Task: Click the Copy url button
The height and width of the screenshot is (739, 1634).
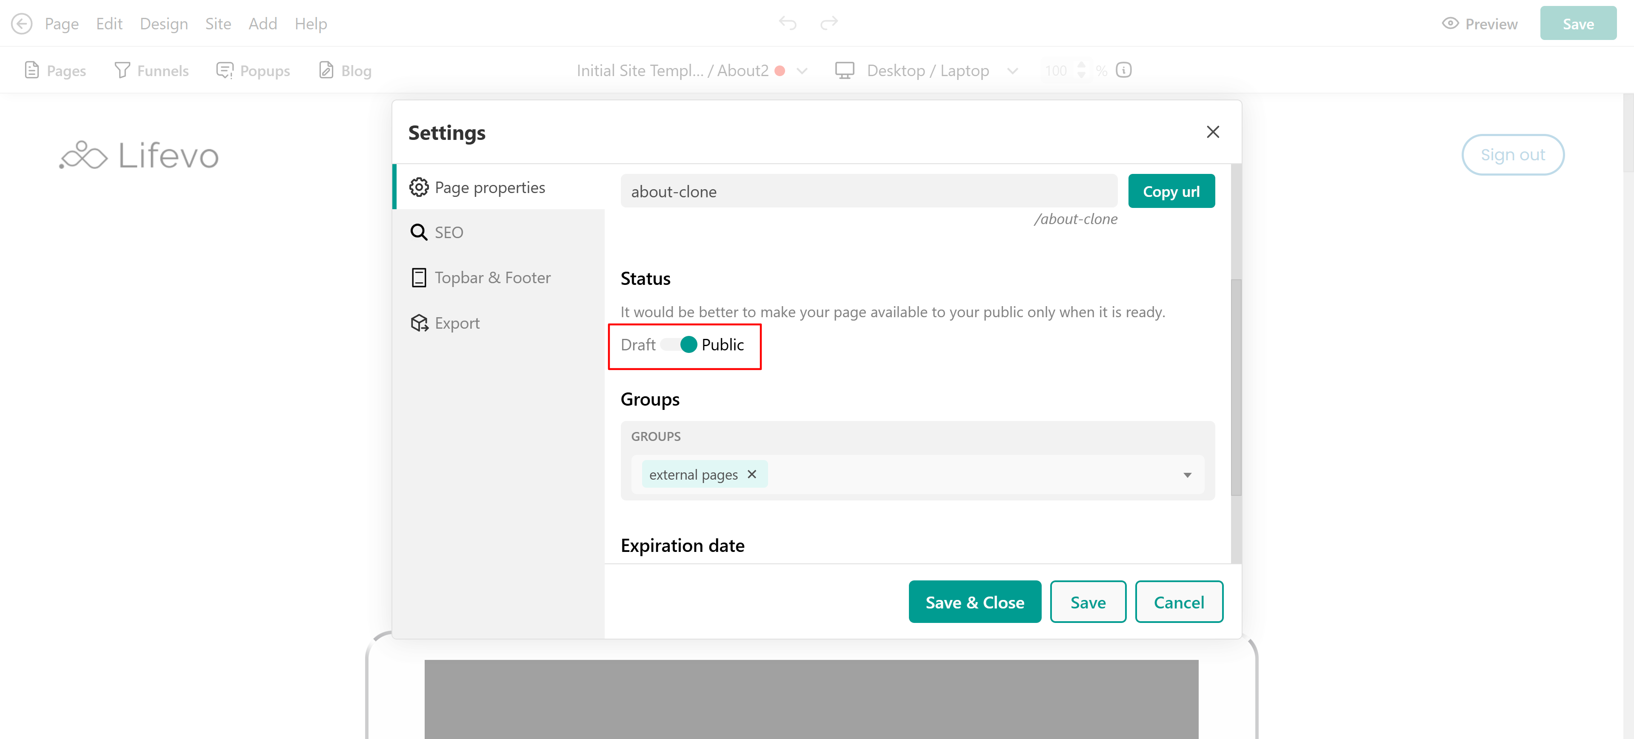Action: (x=1171, y=191)
